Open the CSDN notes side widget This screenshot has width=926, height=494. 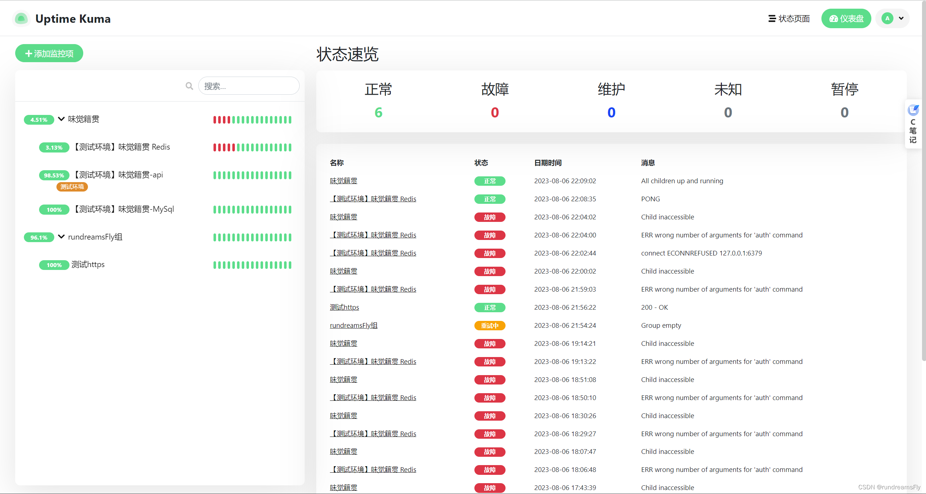(x=913, y=124)
